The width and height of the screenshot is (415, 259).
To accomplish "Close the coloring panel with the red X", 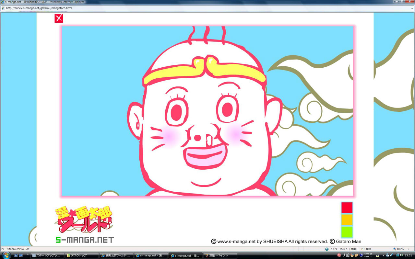I will coord(59,18).
